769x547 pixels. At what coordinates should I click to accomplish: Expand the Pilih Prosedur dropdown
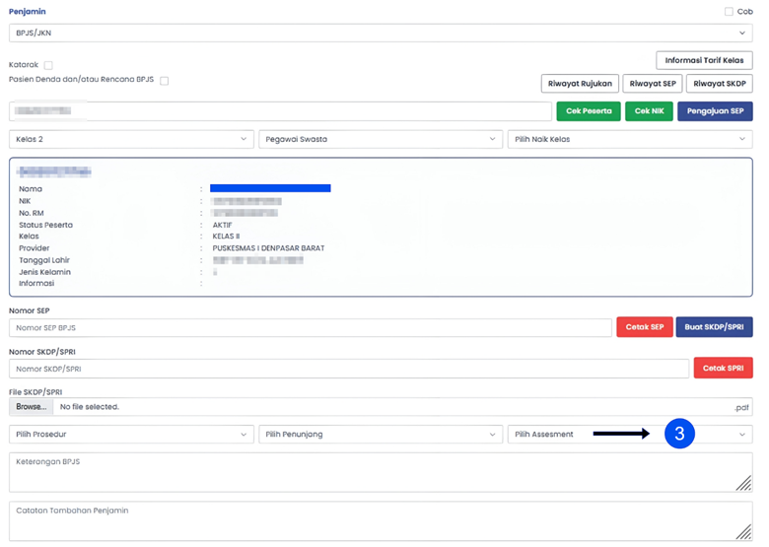coord(131,435)
